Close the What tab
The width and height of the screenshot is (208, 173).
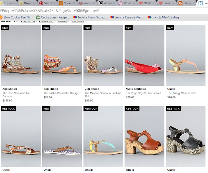click(x=134, y=3)
